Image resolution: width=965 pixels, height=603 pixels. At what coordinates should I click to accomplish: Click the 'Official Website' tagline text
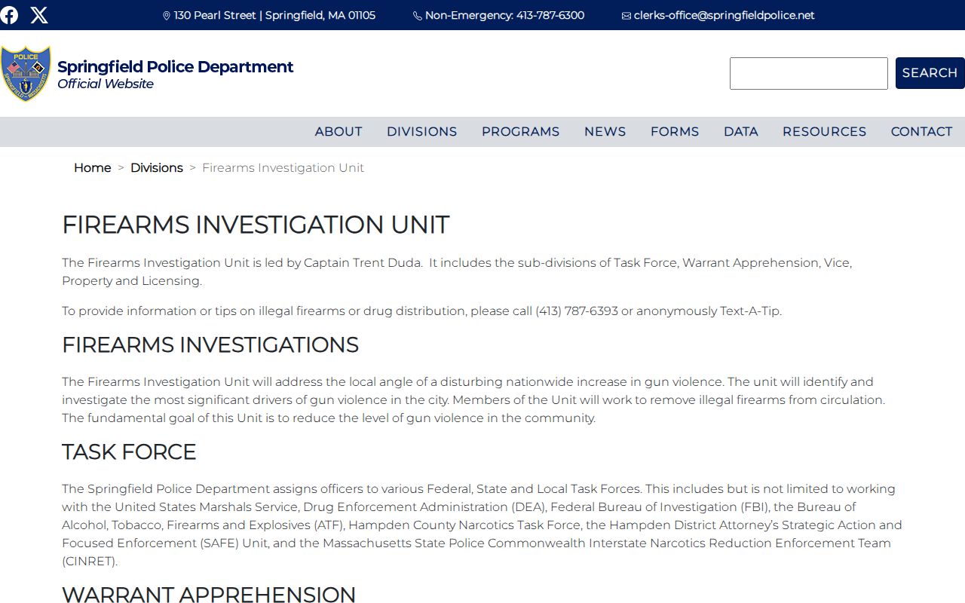(106, 84)
